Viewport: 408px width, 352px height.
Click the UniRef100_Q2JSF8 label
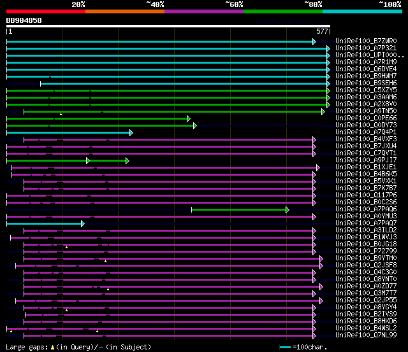366,265
